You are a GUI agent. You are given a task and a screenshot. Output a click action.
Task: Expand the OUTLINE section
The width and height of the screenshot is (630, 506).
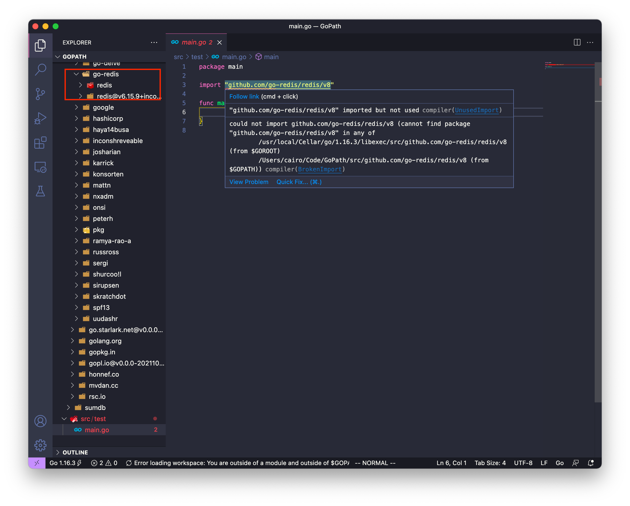(x=75, y=452)
